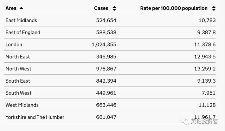225x131 pixels.
Task: Click London's case count 1,024,355
Action: point(104,44)
